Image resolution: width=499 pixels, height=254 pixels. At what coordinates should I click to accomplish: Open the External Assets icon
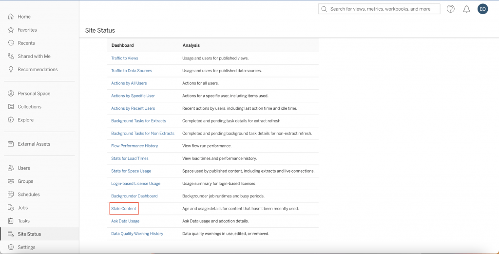point(11,144)
